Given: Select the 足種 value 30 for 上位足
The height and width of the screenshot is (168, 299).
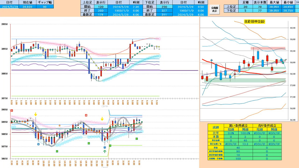Looking at the screenshot, I should [x=245, y=7].
